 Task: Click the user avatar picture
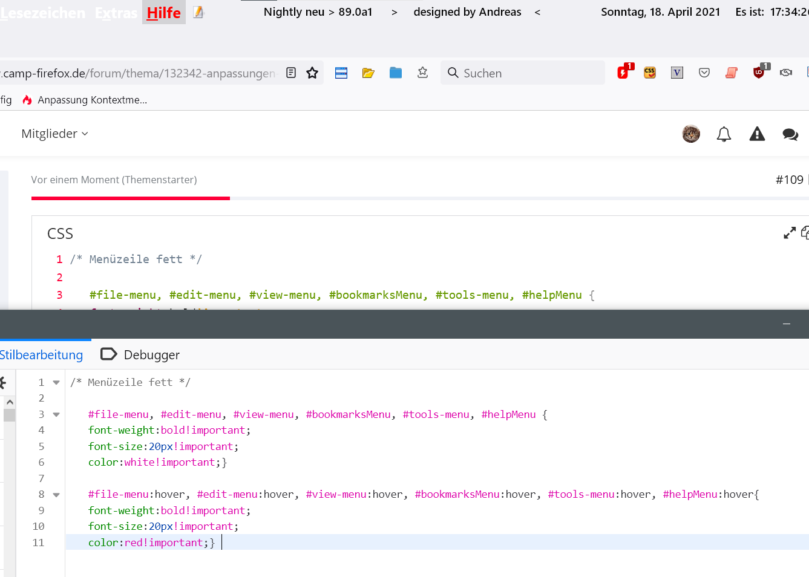pos(691,134)
